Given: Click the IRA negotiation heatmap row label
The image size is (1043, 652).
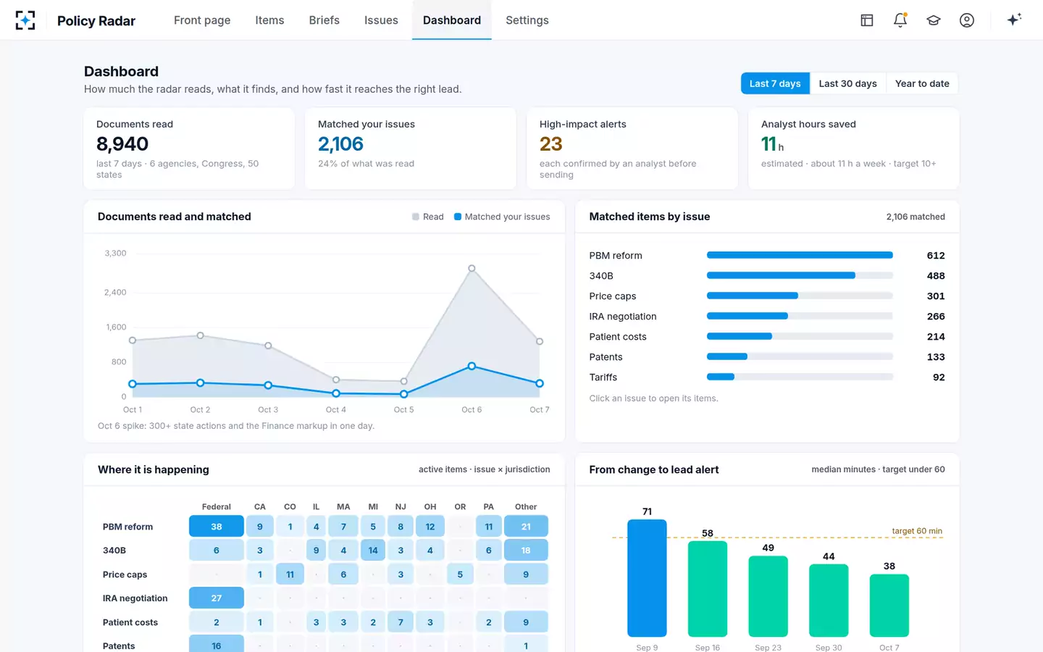Looking at the screenshot, I should pyautogui.click(x=135, y=598).
